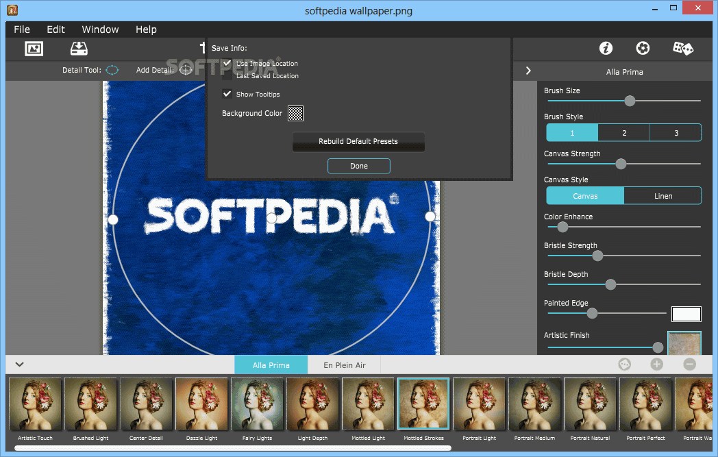Open the Edit menu

56,29
